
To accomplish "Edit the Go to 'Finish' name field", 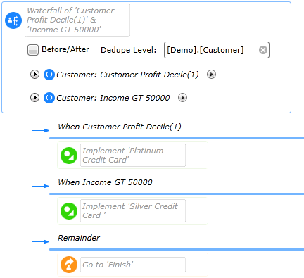I will click(x=133, y=265).
